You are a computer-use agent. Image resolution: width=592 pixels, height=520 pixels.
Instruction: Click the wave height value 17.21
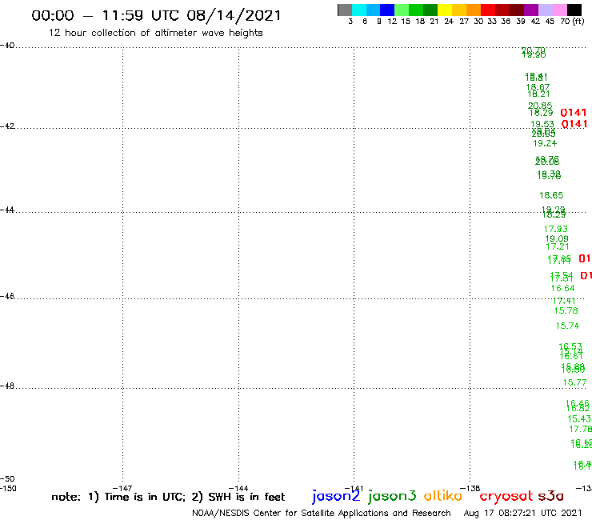point(558,246)
